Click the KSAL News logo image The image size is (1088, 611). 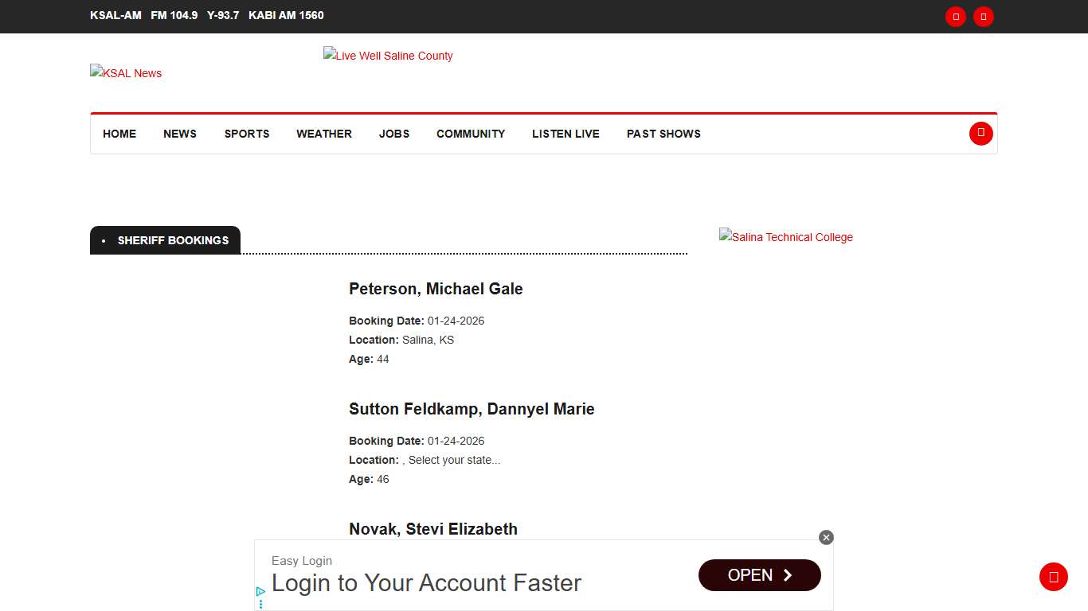pyautogui.click(x=126, y=73)
